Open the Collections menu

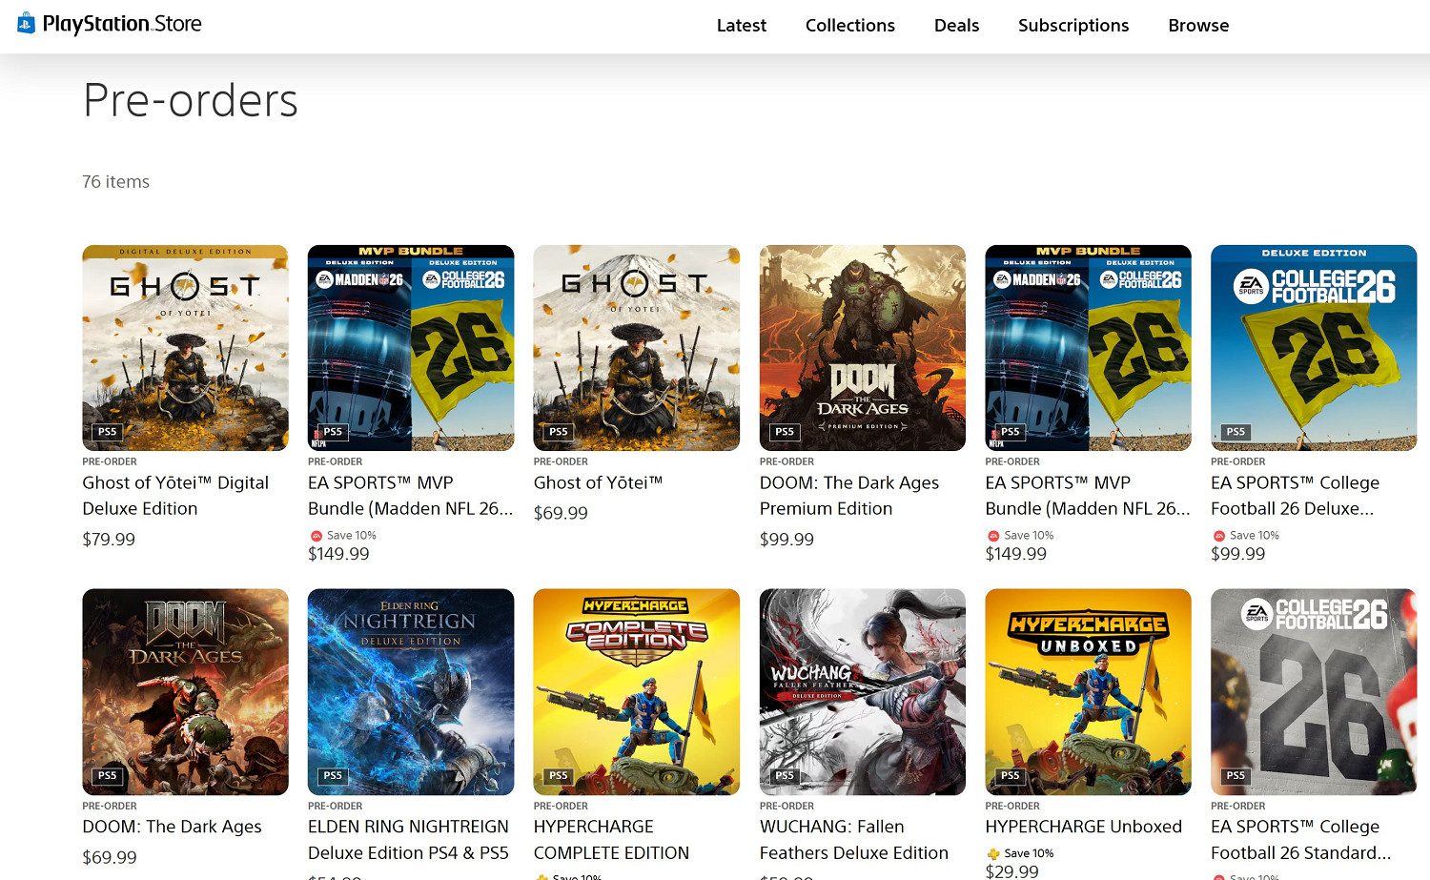849,26
